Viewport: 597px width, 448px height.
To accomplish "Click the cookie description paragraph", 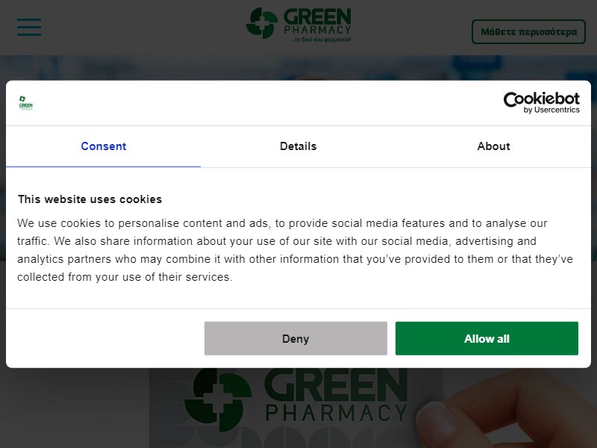I will [x=295, y=250].
